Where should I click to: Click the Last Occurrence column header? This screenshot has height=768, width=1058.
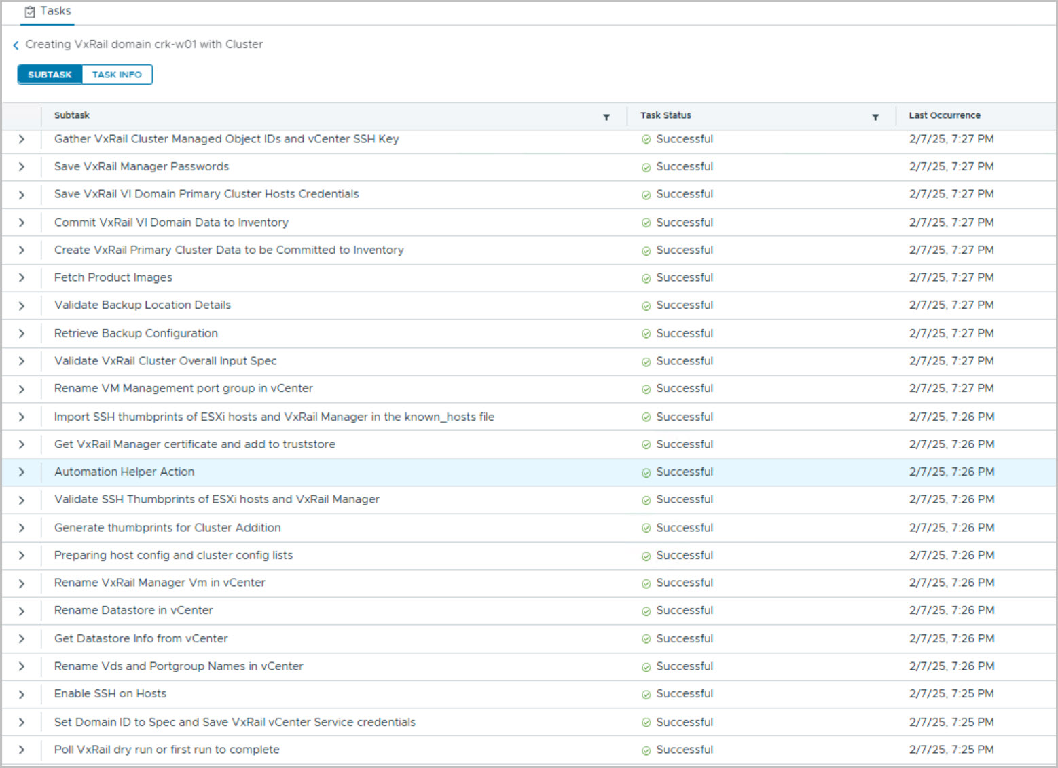pos(945,115)
